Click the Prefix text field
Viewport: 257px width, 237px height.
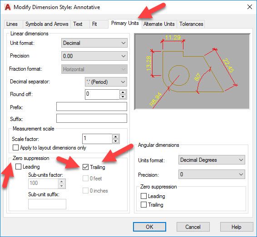click(92, 106)
